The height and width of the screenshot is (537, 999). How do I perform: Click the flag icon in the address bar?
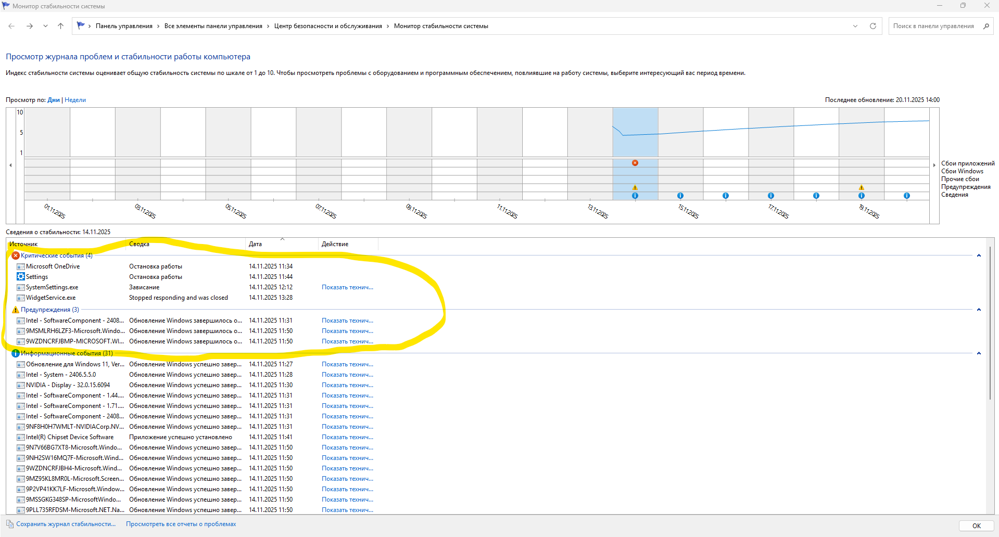(81, 25)
